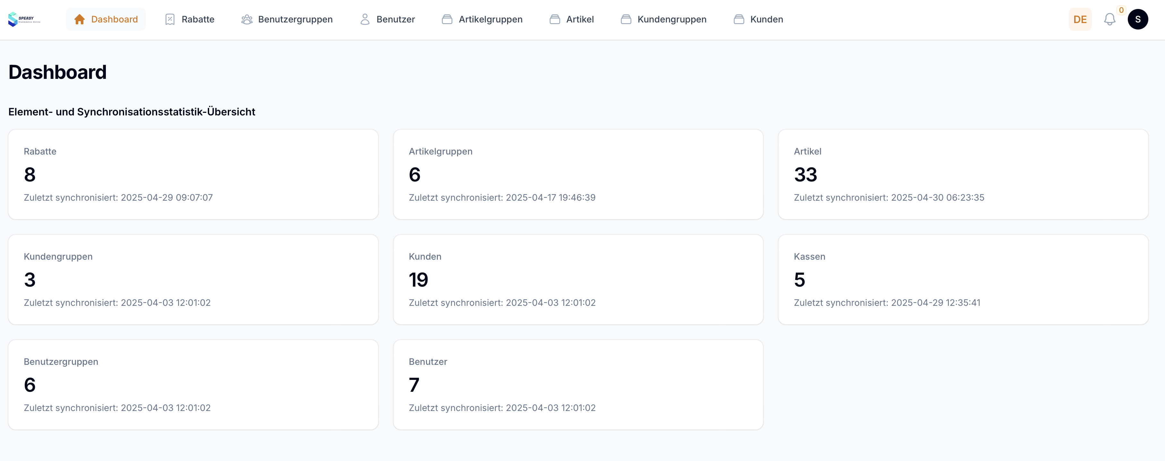Open the DE language selector
Viewport: 1165px width, 461px height.
pyautogui.click(x=1080, y=20)
